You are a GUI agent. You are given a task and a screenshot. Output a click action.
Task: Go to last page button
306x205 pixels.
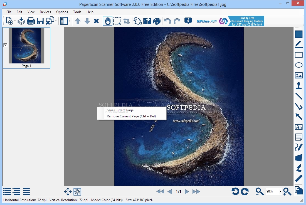196,192
